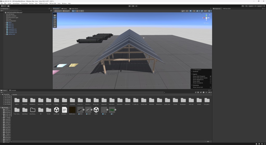Select the Hand view tool

click(55, 15)
